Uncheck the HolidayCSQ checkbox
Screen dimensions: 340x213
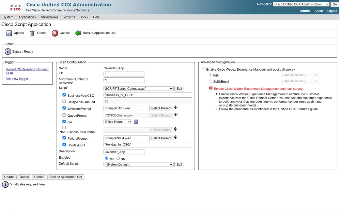click(64, 144)
